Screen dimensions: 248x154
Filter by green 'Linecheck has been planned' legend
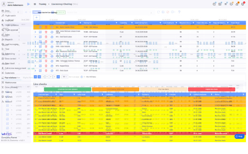point(68,90)
